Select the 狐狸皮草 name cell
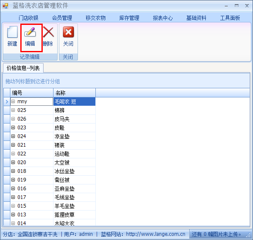Screen dimensions: 253x240 (74, 215)
